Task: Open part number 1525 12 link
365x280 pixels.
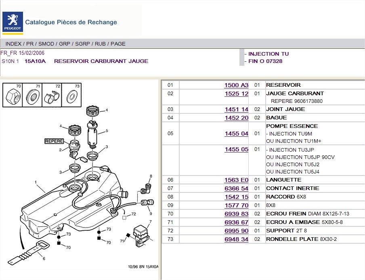Action: (x=236, y=94)
